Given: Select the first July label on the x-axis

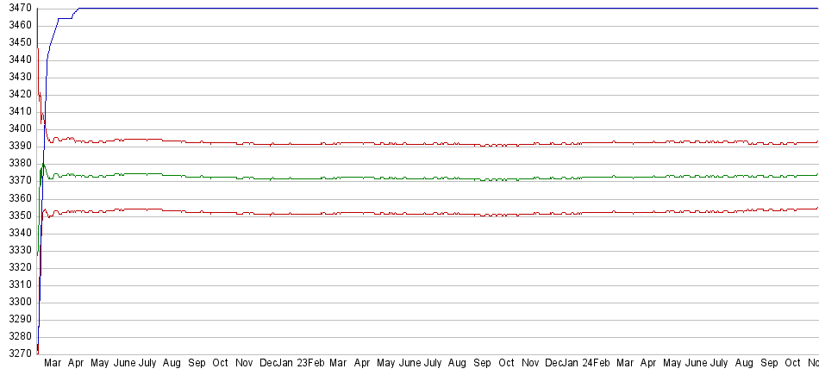Looking at the screenshot, I should (x=147, y=364).
